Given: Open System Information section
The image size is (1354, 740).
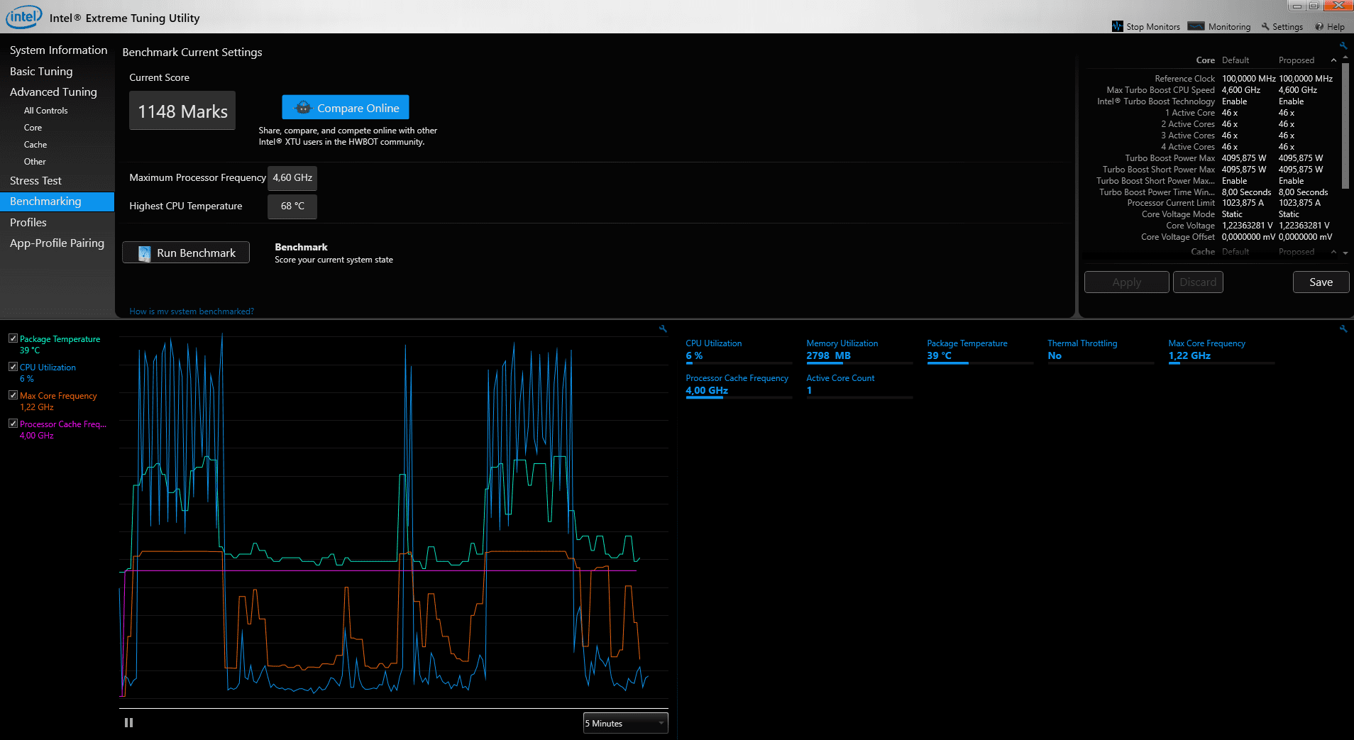Looking at the screenshot, I should coord(58,50).
